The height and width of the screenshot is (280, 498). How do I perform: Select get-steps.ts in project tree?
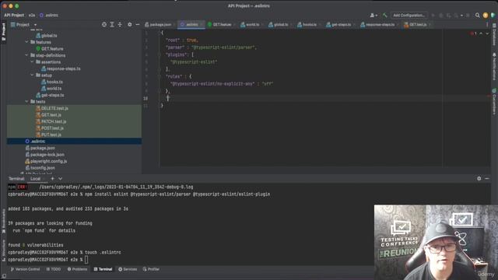click(50, 95)
